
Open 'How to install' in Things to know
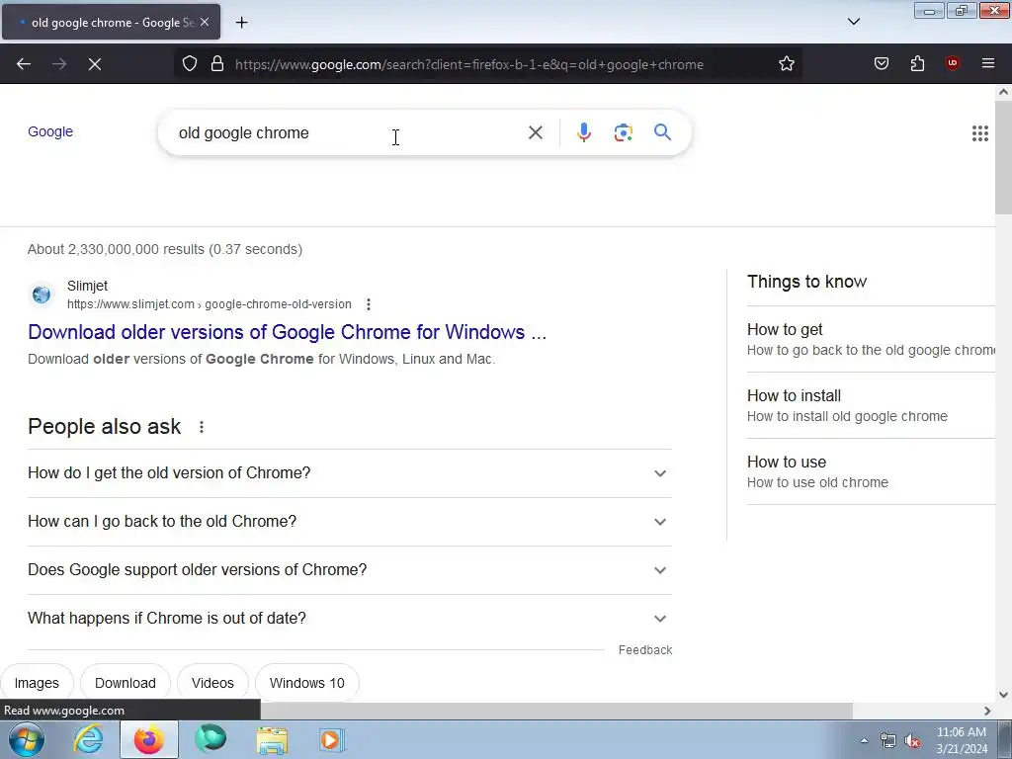[x=872, y=405]
